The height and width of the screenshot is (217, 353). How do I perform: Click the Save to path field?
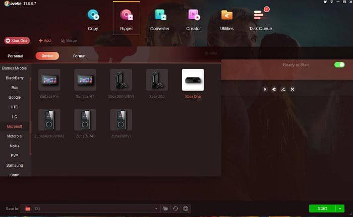(x=90, y=208)
